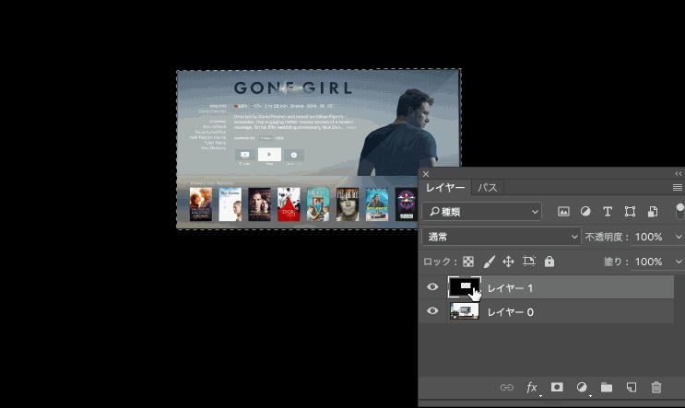This screenshot has width=685, height=408.
Task: Click the smart object filter icon
Action: (653, 212)
